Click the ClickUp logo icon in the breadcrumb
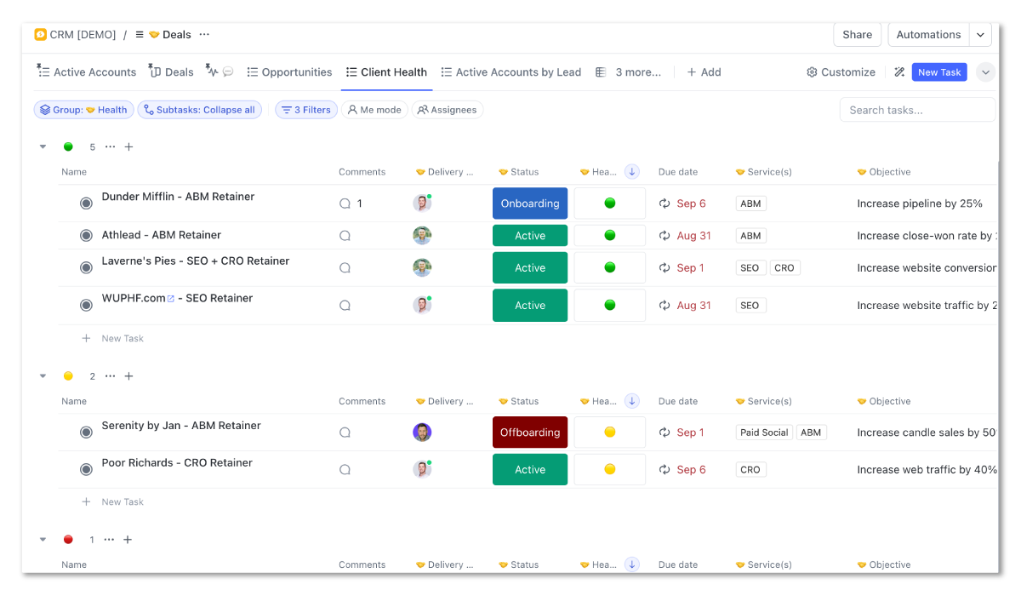Viewport: 1021px width, 596px height. tap(40, 34)
